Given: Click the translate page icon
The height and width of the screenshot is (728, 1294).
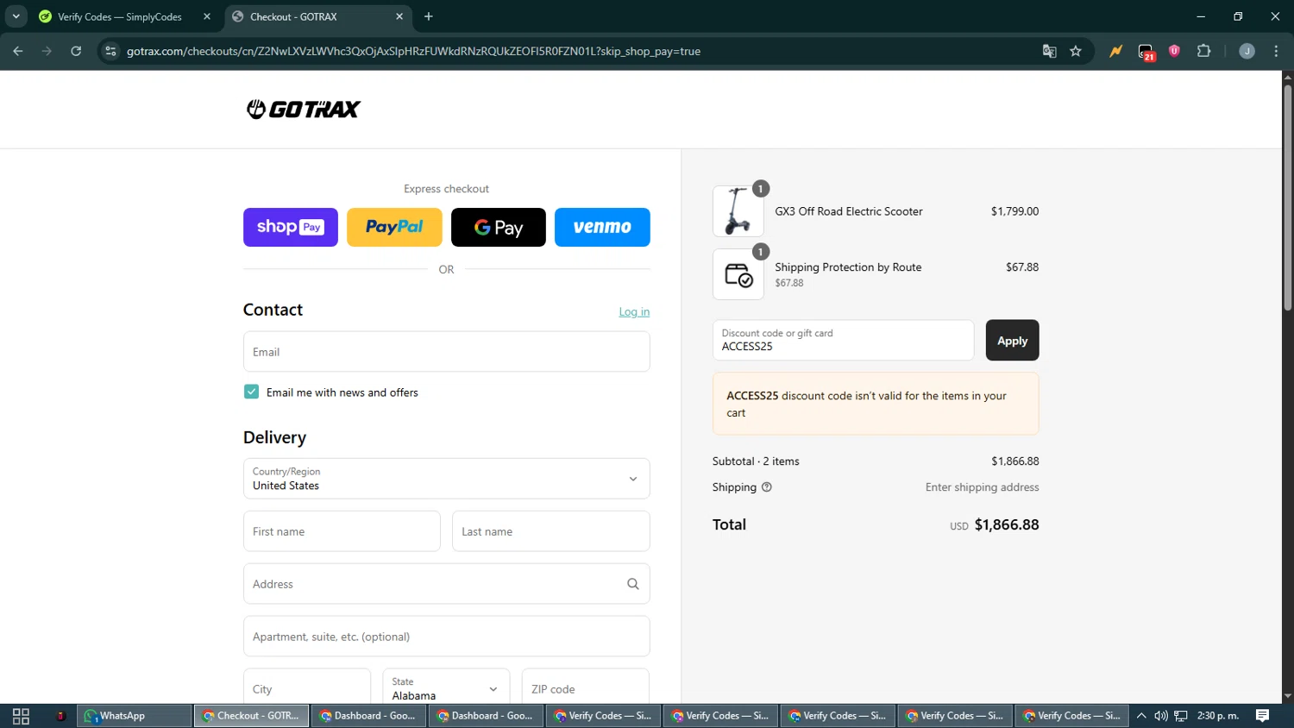Looking at the screenshot, I should [x=1049, y=51].
